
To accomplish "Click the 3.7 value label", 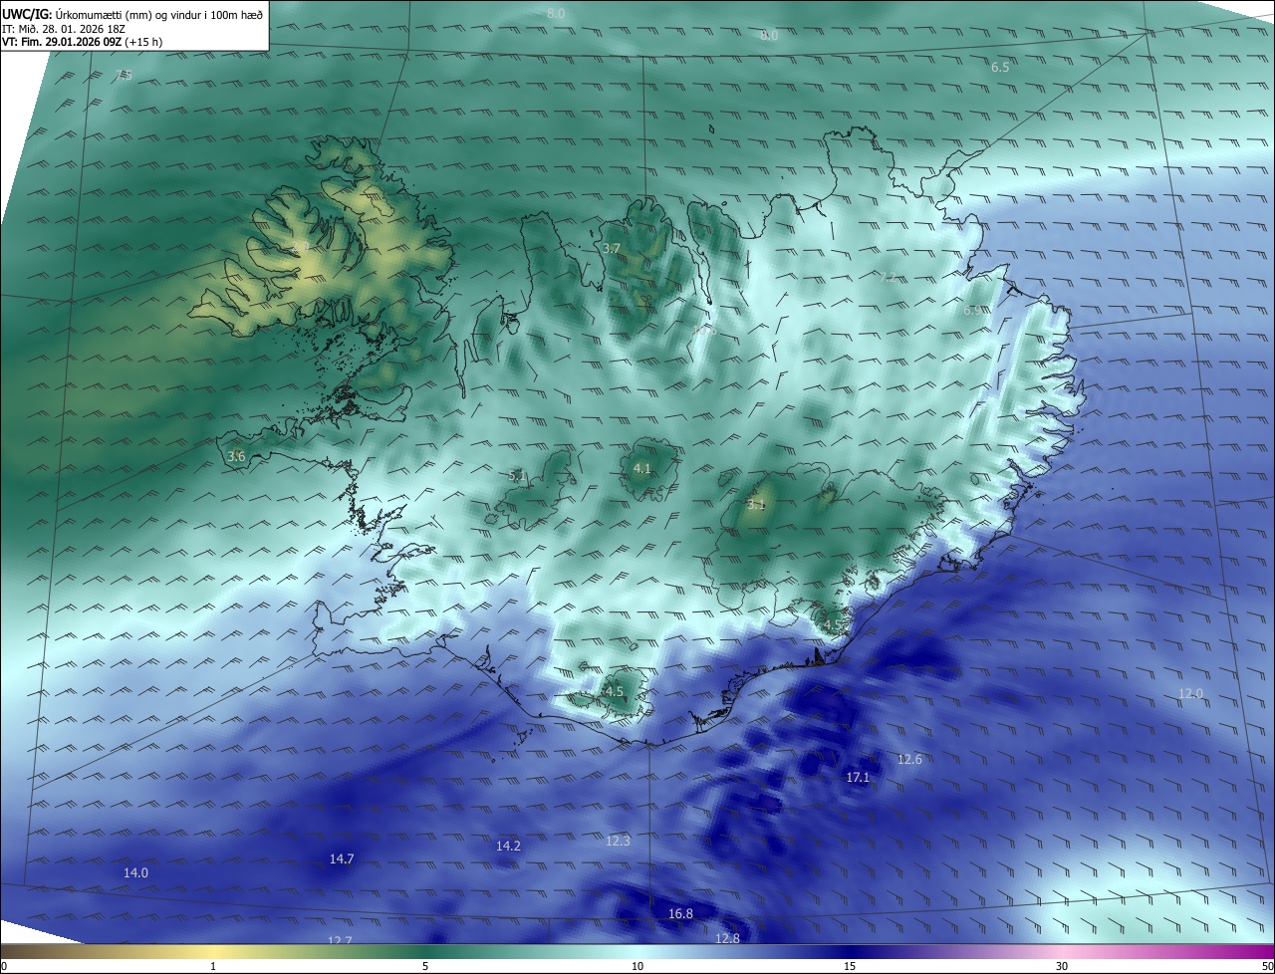I will click(612, 248).
